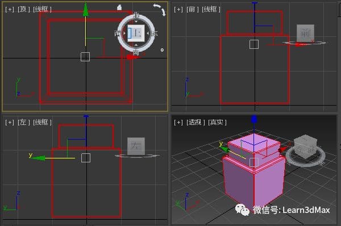Screen dimensions: 341x226
Task: Click the gizmo center square in top viewport
Action: pyautogui.click(x=85, y=57)
